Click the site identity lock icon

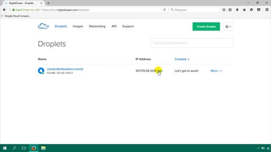point(14,10)
